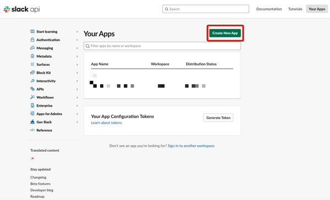Click the App Name column header

(x=100, y=64)
